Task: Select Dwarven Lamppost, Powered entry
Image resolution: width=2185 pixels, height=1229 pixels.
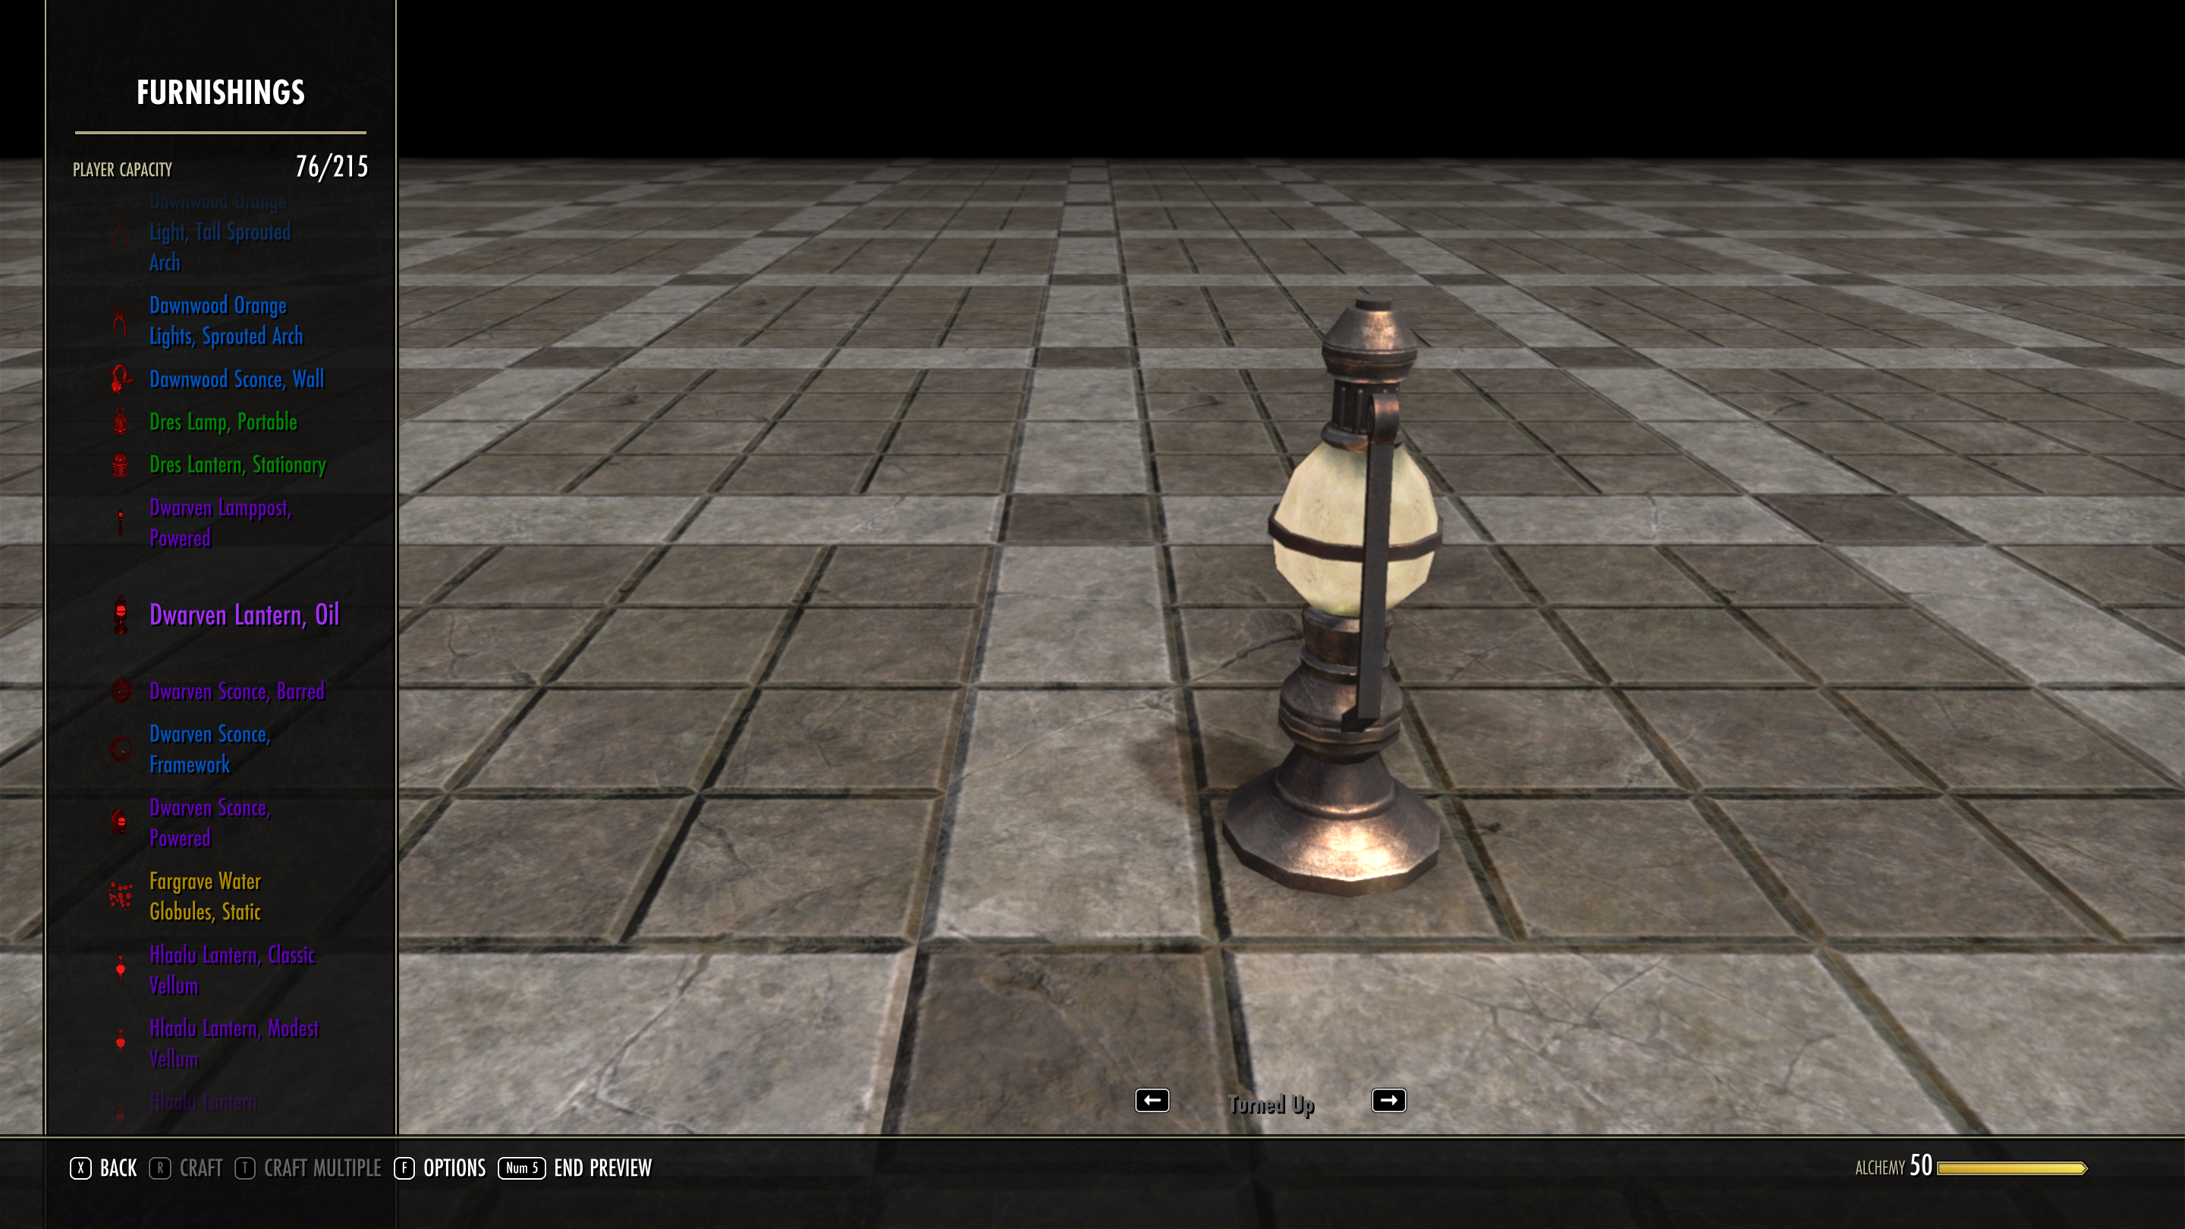Action: pyautogui.click(x=221, y=523)
